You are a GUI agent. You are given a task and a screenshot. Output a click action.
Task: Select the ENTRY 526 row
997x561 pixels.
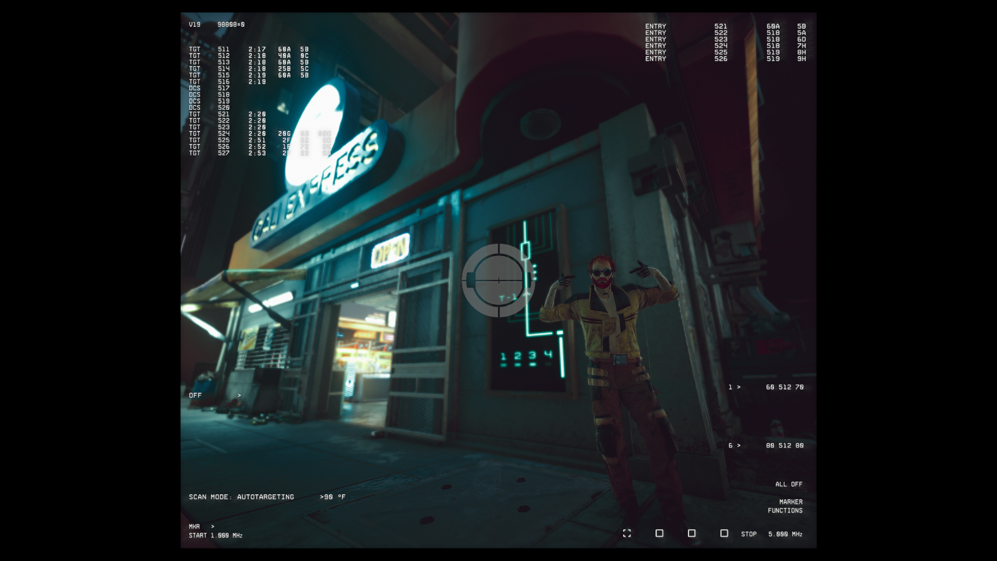point(725,59)
